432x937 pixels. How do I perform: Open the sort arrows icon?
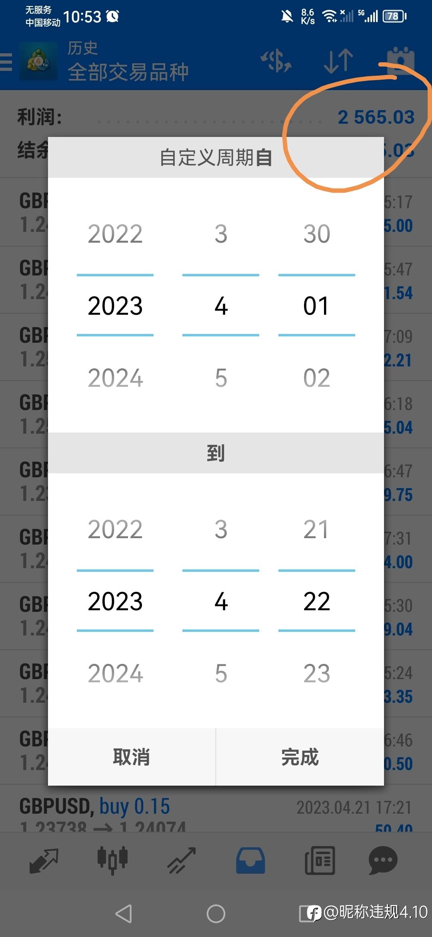click(338, 61)
